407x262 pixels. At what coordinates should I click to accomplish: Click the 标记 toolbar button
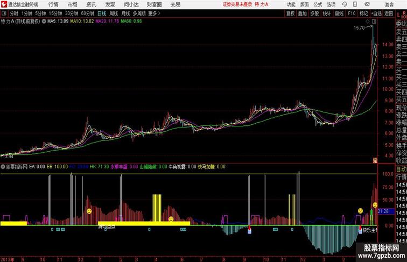(x=363, y=13)
